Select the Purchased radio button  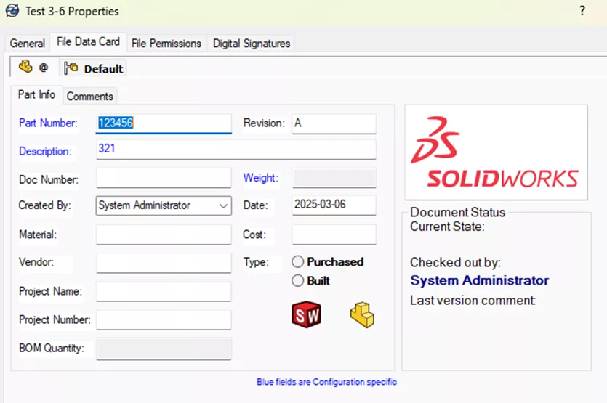click(x=297, y=262)
